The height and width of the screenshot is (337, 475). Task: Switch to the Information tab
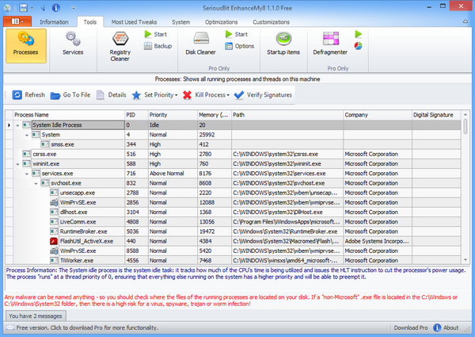pyautogui.click(x=54, y=22)
